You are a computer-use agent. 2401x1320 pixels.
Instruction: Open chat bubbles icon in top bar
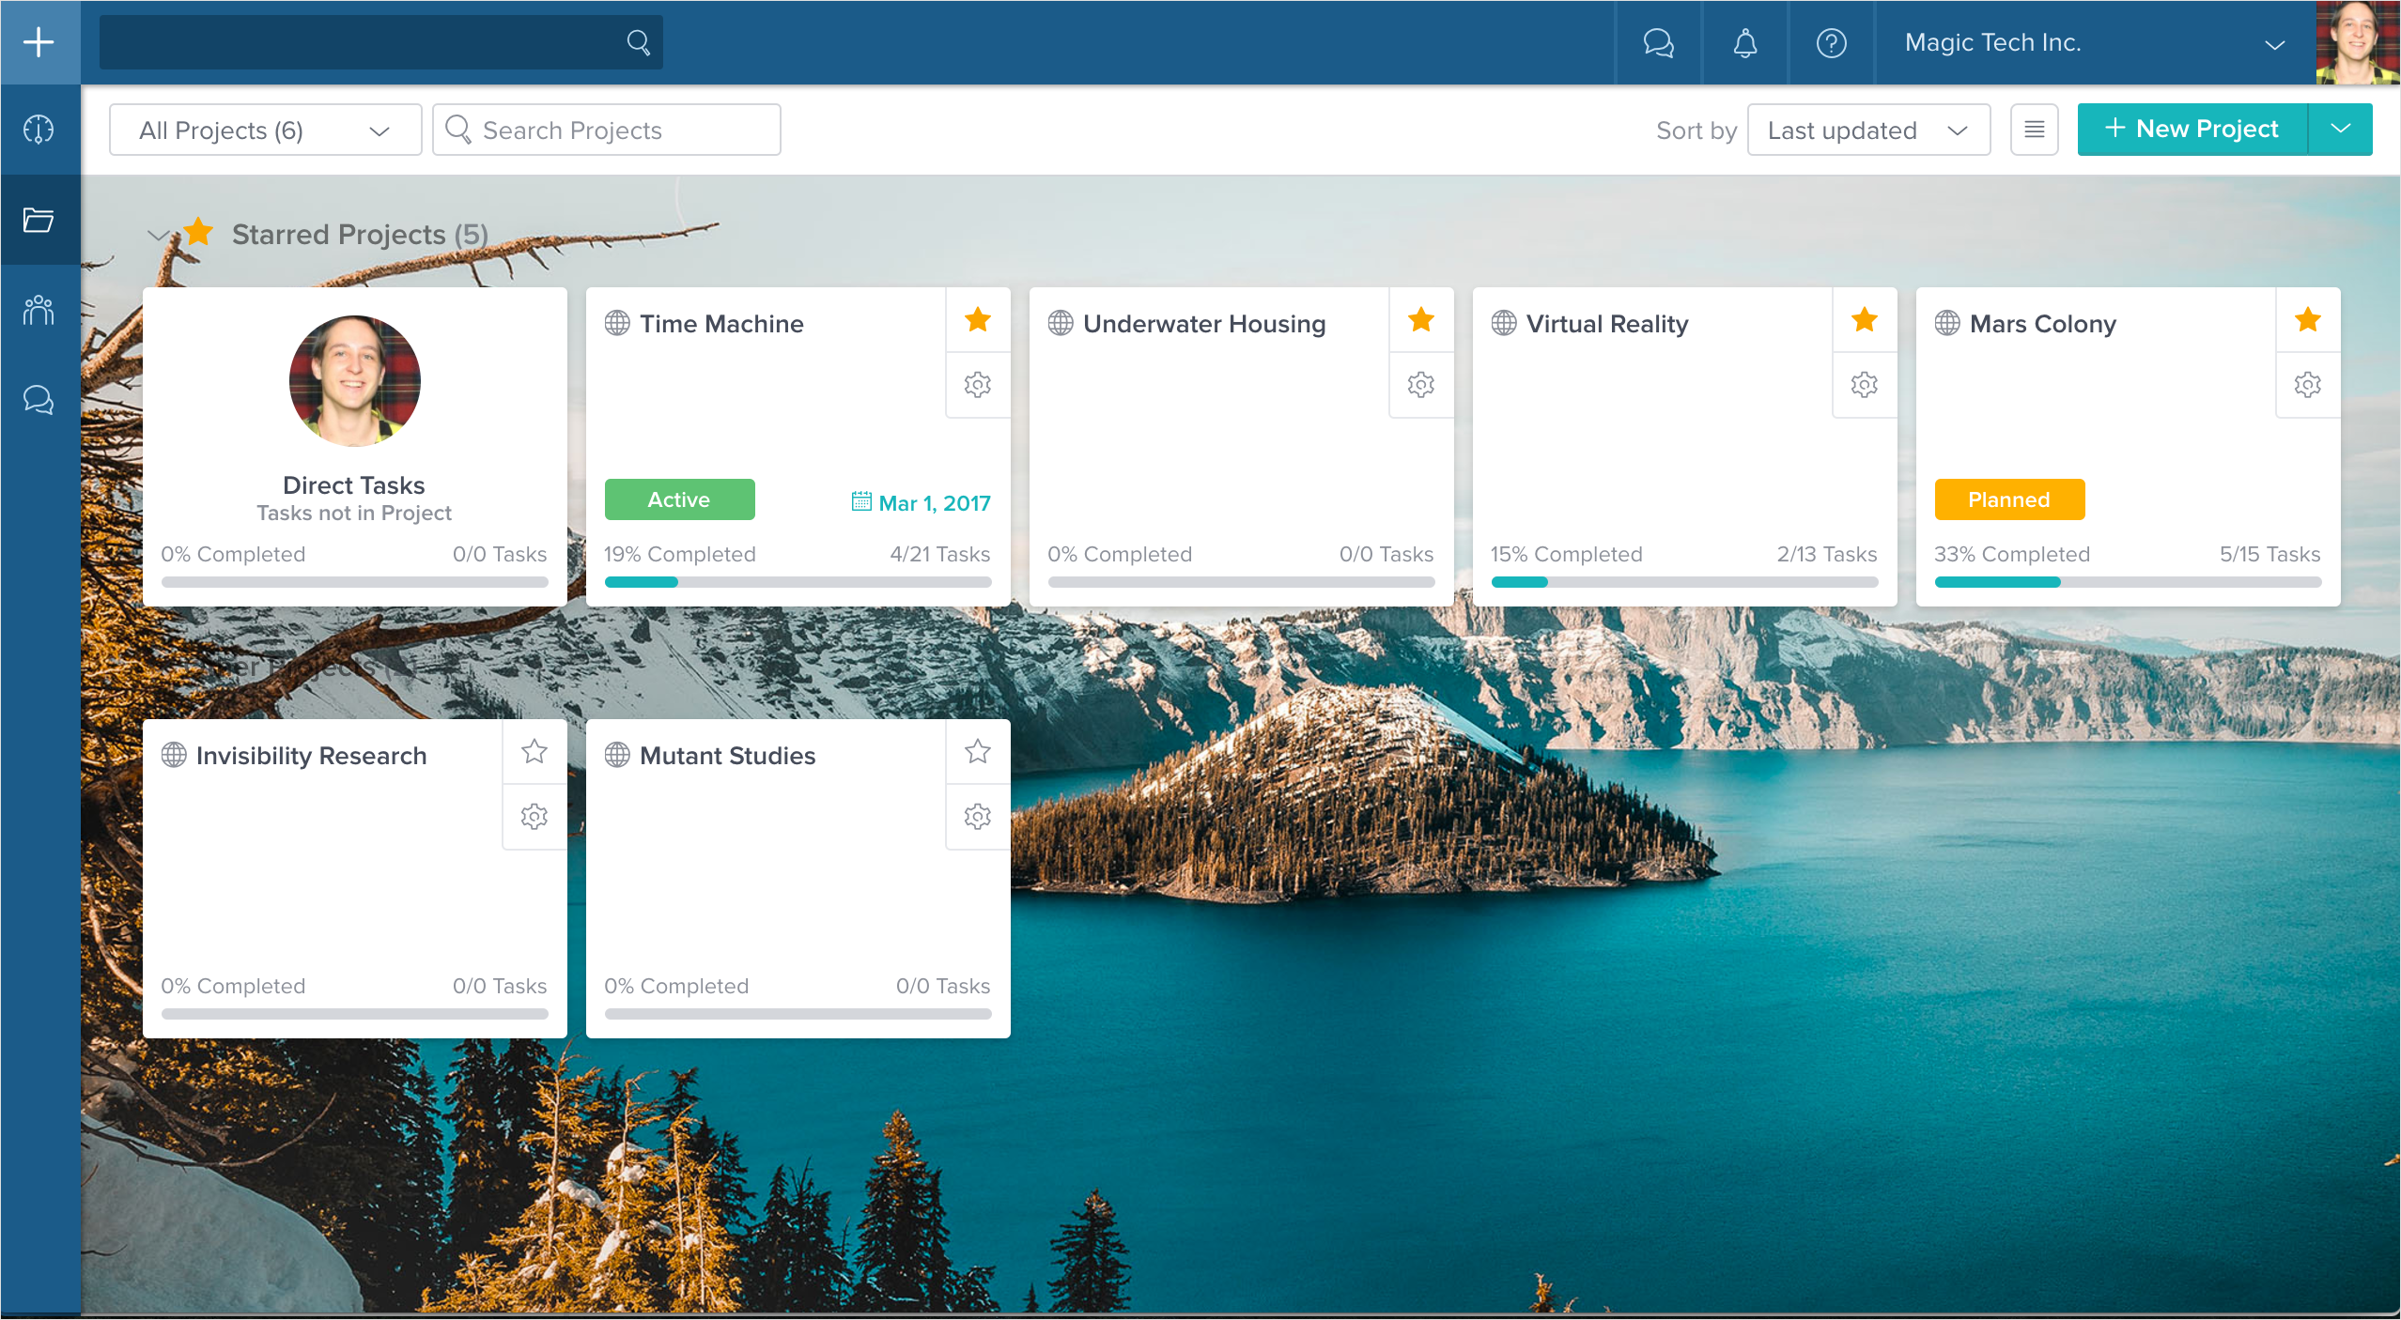1658,43
